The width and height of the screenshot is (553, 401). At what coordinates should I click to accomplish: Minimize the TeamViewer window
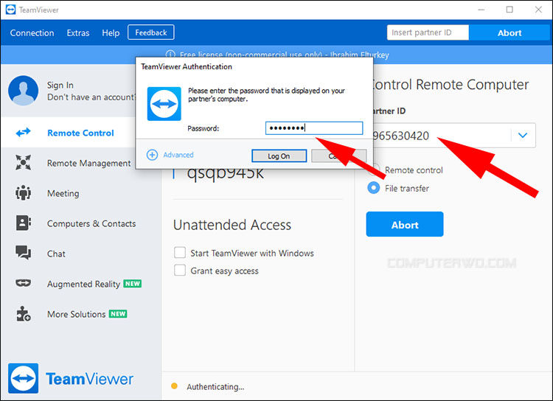click(481, 10)
